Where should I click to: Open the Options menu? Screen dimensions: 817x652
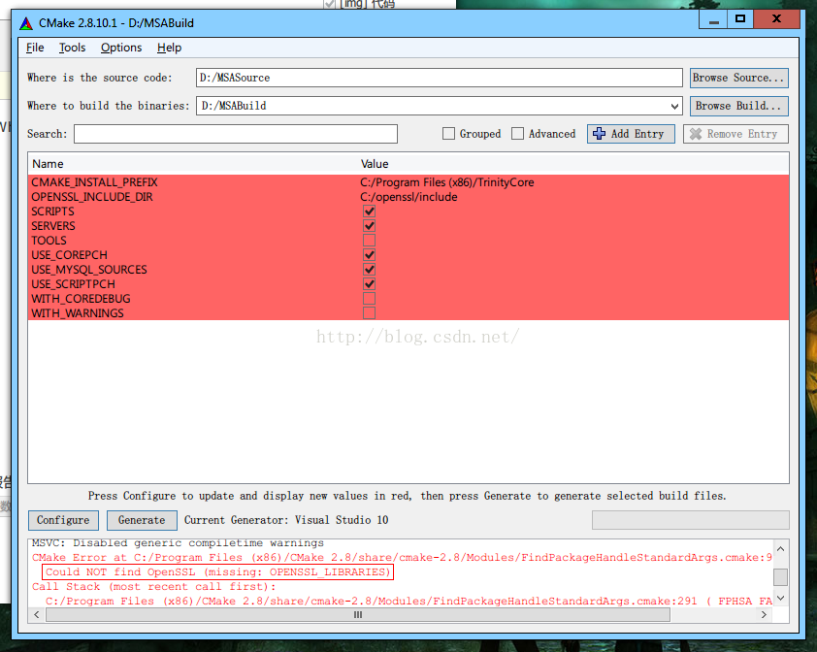tap(121, 48)
